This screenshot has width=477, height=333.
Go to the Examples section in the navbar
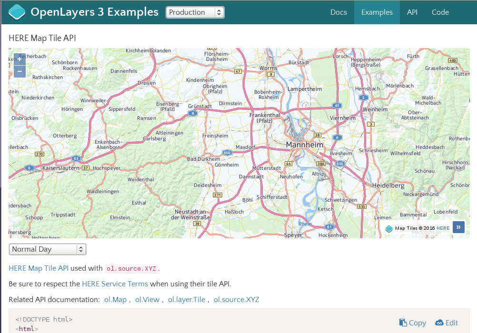click(377, 12)
